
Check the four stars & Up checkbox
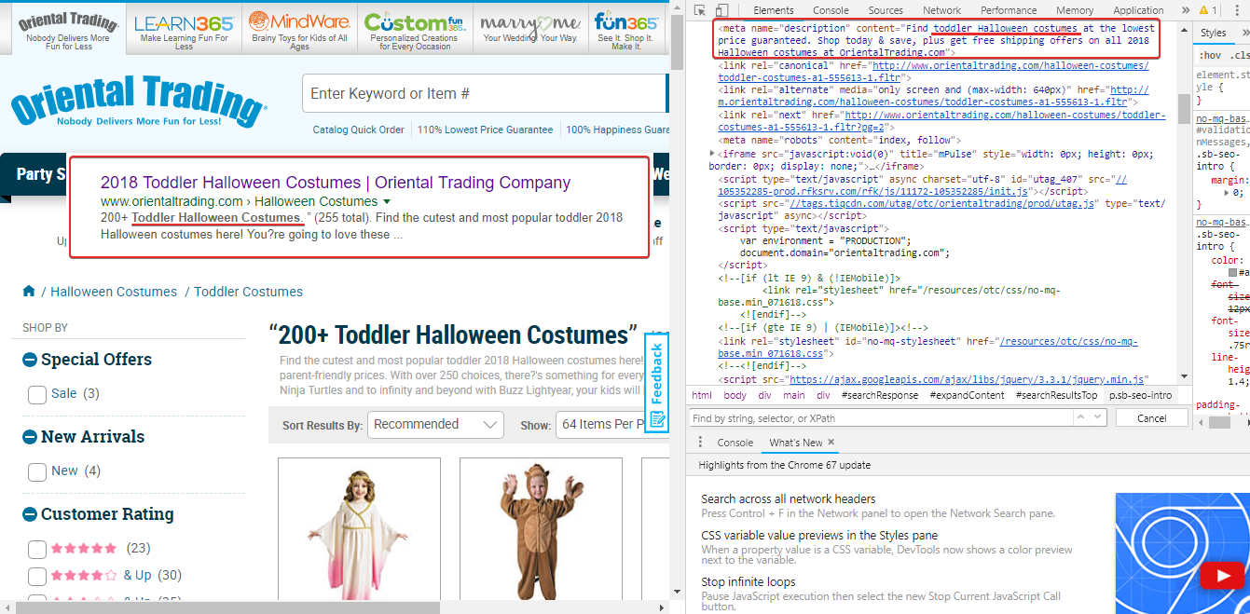click(x=37, y=577)
